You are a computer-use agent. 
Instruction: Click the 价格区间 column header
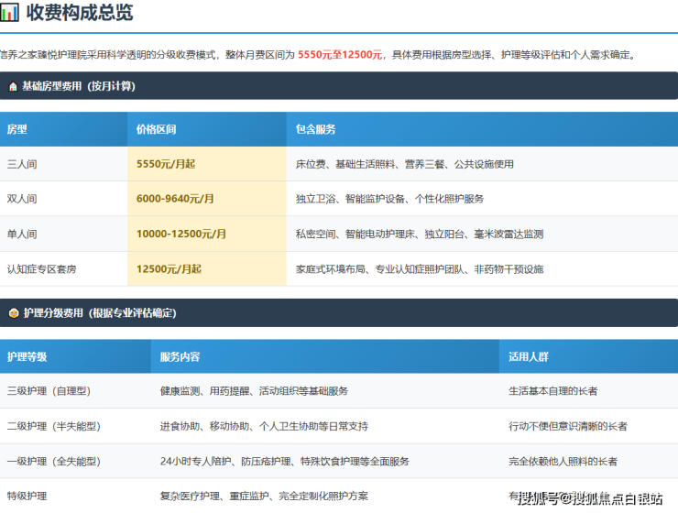click(156, 129)
